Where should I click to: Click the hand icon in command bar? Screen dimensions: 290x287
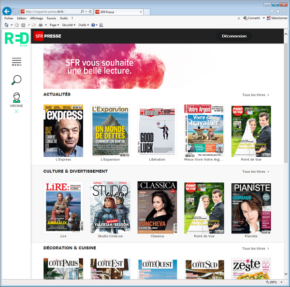point(17,25)
